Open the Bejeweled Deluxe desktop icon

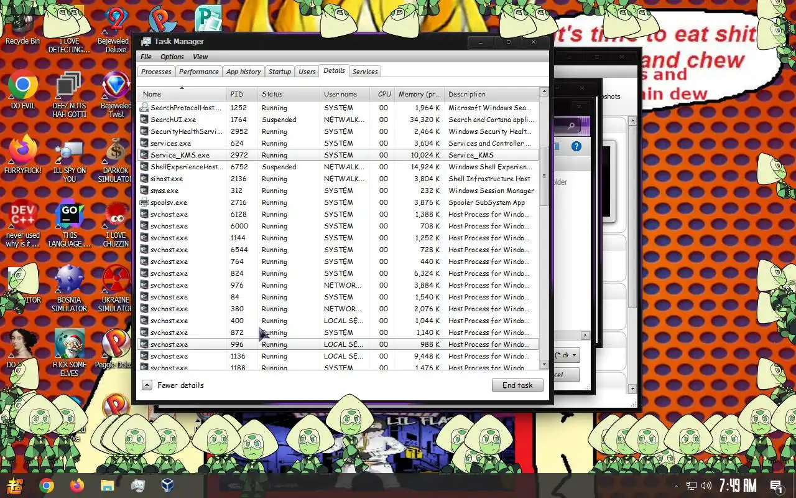(116, 30)
